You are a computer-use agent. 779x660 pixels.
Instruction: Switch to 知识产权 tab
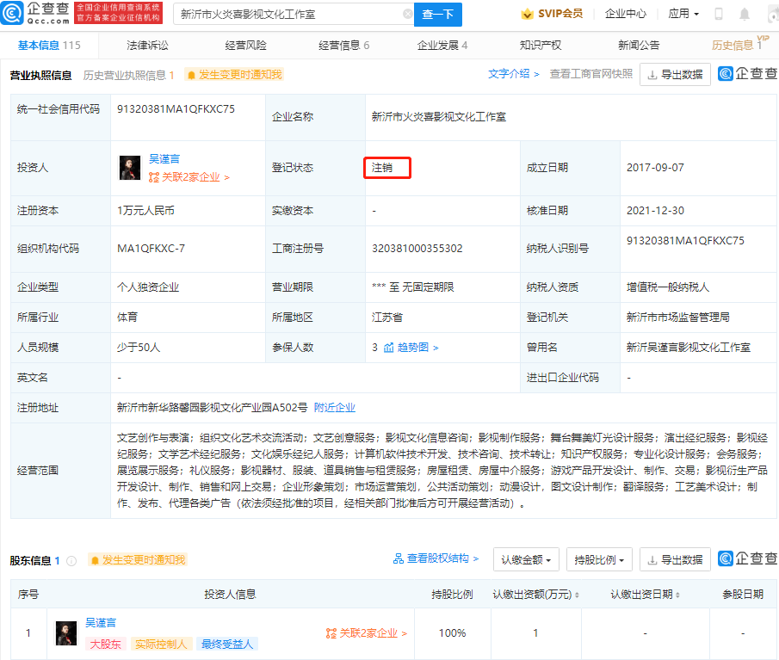point(541,46)
